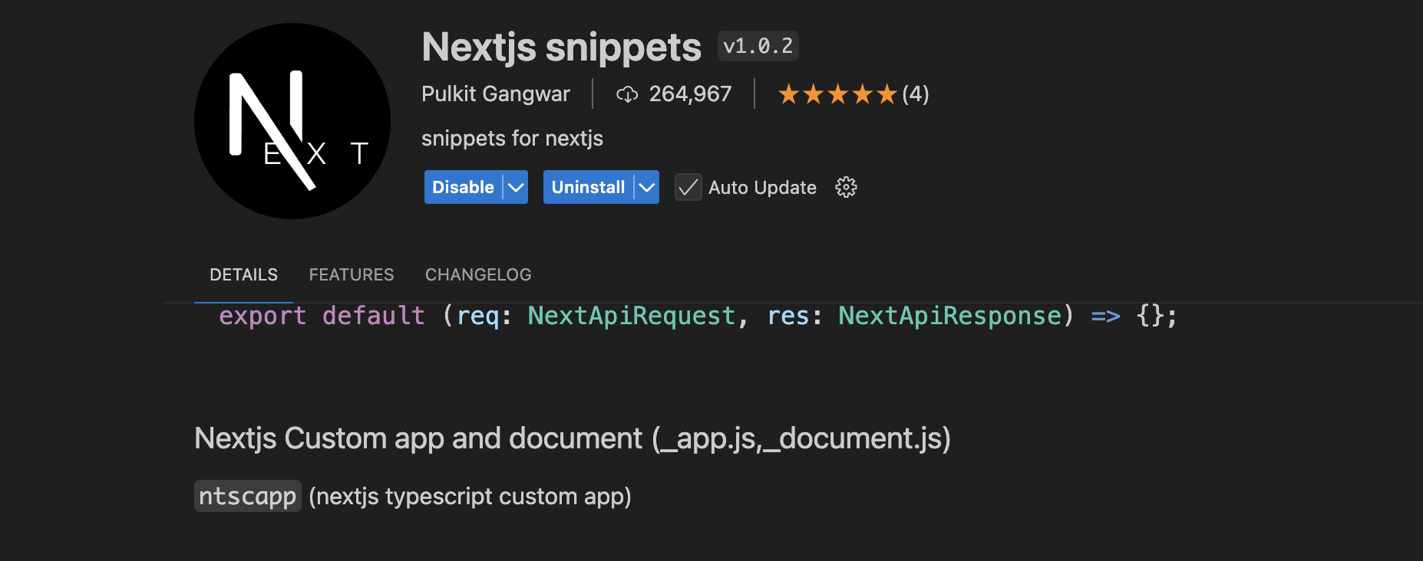Click '(nextjs typescript custom app)' text
Screen dimensions: 1423x561
pos(470,497)
